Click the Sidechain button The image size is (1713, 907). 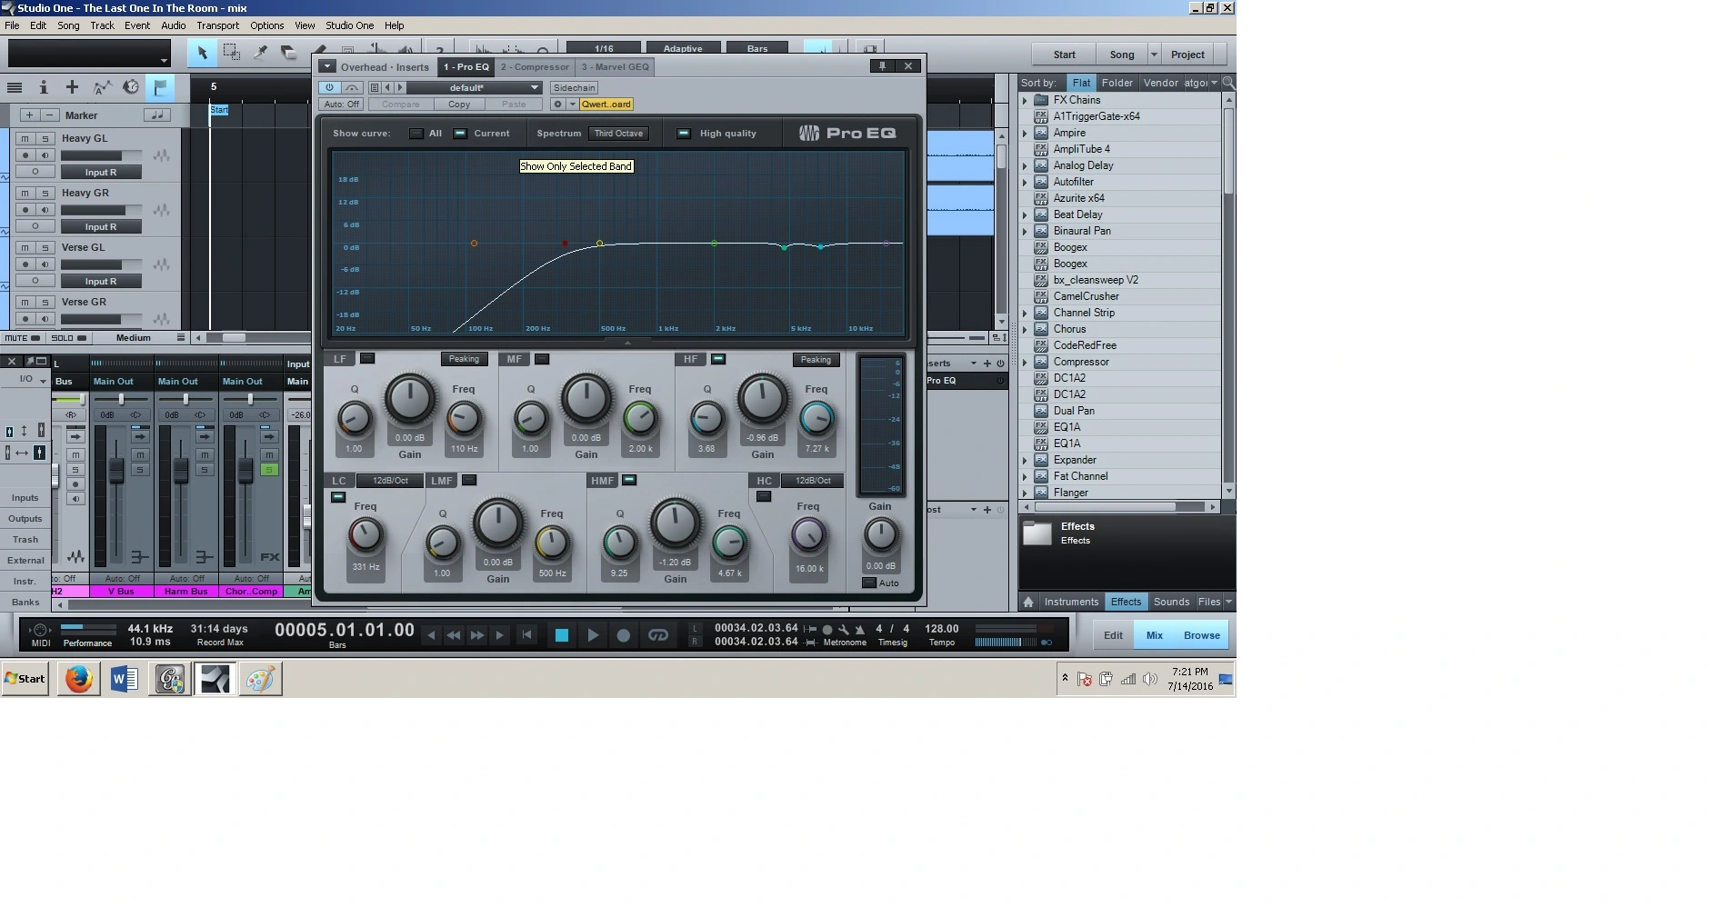coord(575,88)
